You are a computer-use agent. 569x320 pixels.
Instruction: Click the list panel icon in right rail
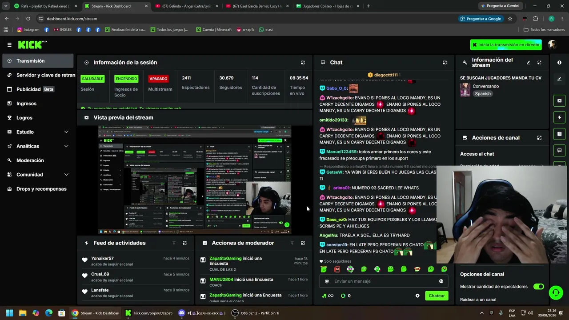pos(559,134)
